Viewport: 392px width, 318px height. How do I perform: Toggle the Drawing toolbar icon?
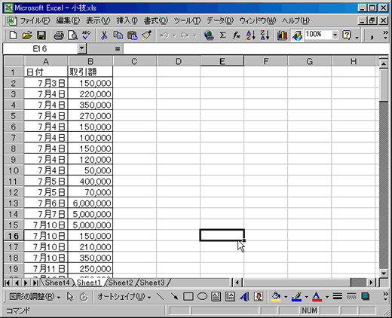point(297,35)
